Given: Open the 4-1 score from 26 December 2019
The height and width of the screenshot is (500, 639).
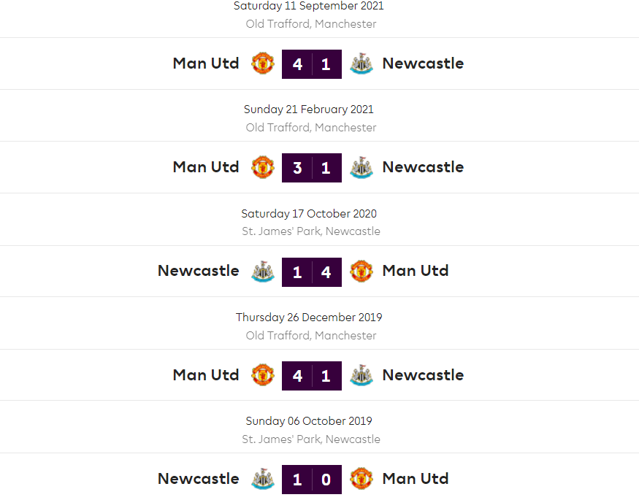Looking at the screenshot, I should tap(312, 376).
